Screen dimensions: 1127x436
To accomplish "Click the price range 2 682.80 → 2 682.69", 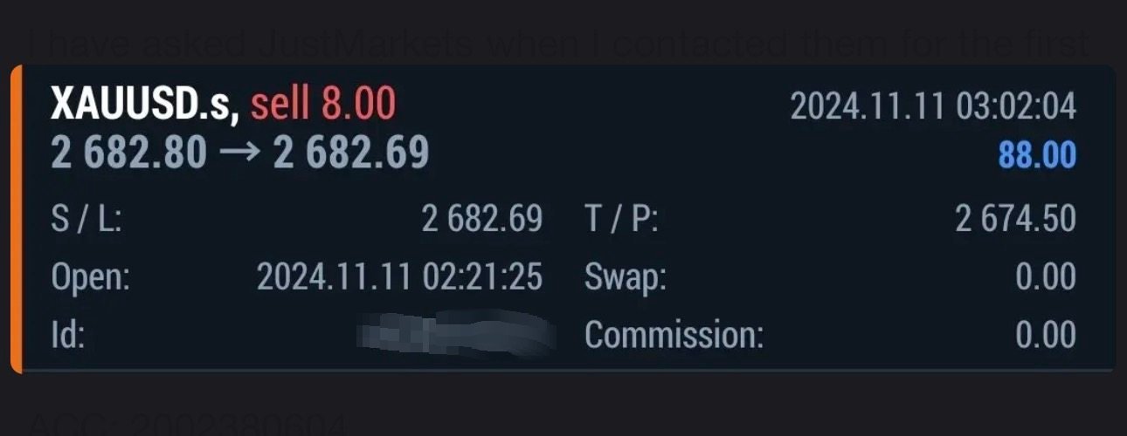I will pyautogui.click(x=240, y=153).
